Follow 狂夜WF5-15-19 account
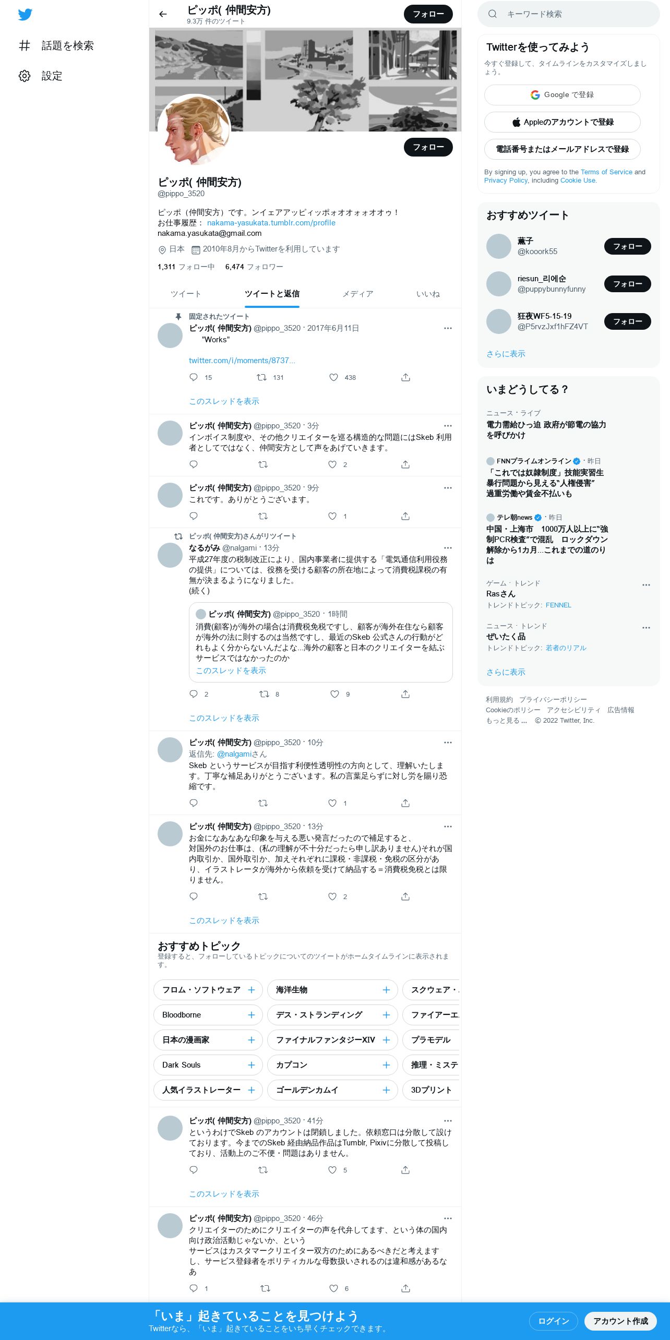670x1340 pixels. pyautogui.click(x=627, y=321)
